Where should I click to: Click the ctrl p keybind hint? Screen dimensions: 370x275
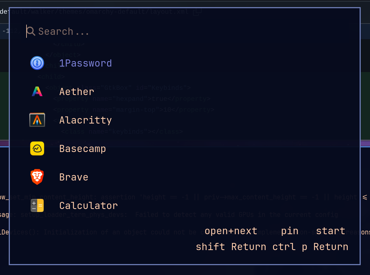[x=290, y=247]
